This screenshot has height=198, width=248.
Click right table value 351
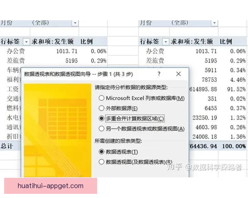212,99
